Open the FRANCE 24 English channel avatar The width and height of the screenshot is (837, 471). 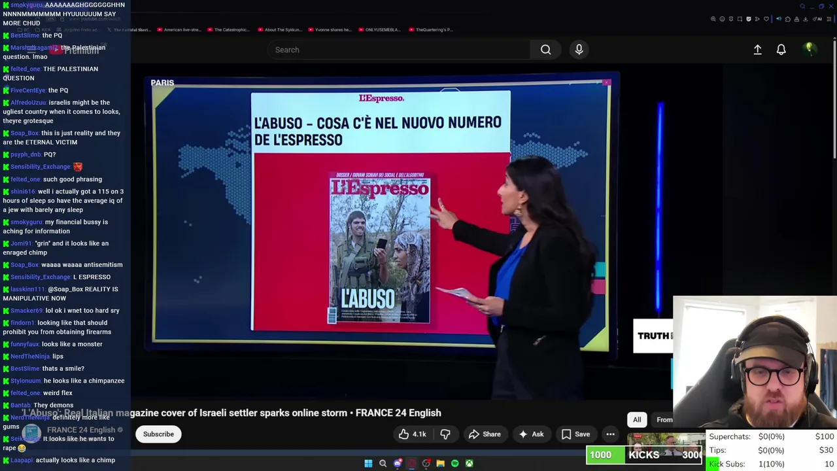pos(31,434)
